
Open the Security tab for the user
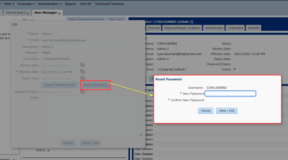point(154,28)
